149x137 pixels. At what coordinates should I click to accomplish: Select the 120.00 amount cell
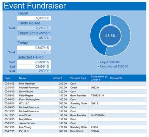(60, 127)
